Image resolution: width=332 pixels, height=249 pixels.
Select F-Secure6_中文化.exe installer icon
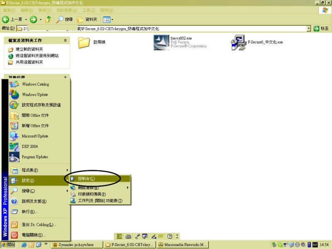click(x=238, y=42)
